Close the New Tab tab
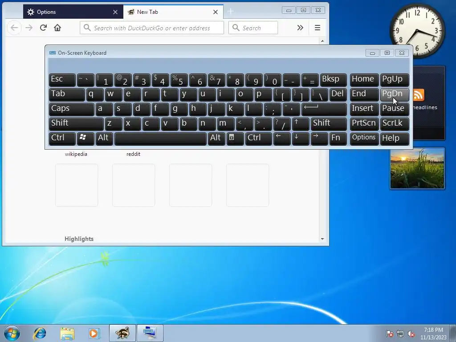This screenshot has height=342, width=456. (216, 12)
